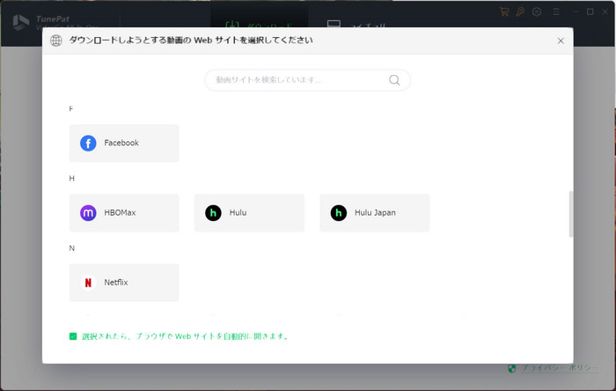
Task: Maximize the TunePat window
Action: point(590,11)
